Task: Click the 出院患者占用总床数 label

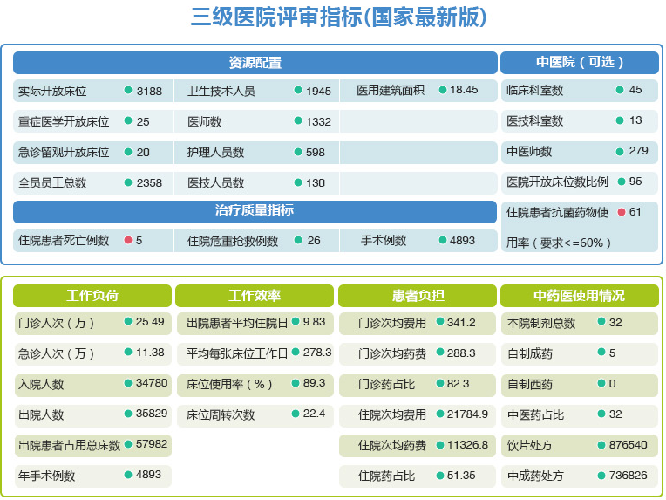Action: coord(69,445)
